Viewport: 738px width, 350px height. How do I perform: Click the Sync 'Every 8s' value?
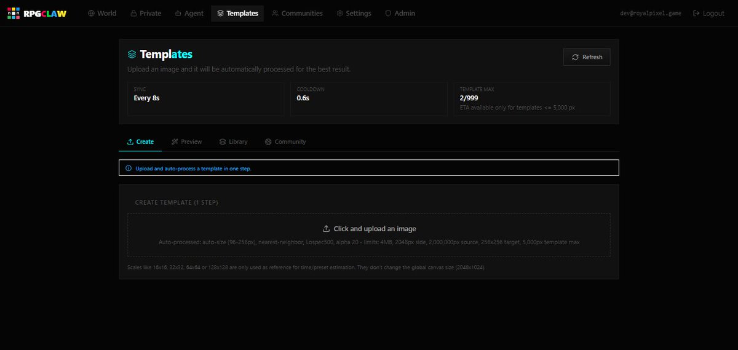click(147, 98)
